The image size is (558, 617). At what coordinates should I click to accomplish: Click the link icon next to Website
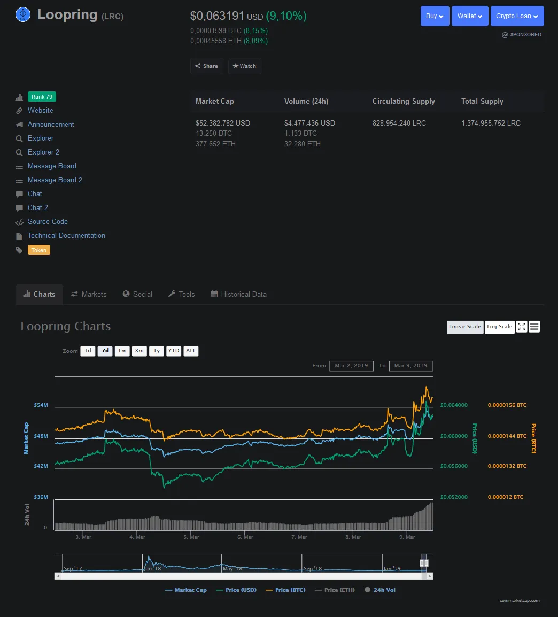point(19,111)
